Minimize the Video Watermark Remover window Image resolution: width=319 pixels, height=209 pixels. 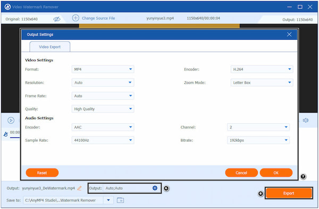pos(289,7)
